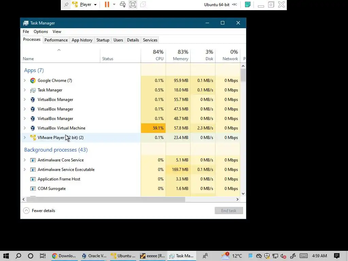This screenshot has height=261, width=348.
Task: Sort by the Name column header
Action: pyautogui.click(x=60, y=55)
